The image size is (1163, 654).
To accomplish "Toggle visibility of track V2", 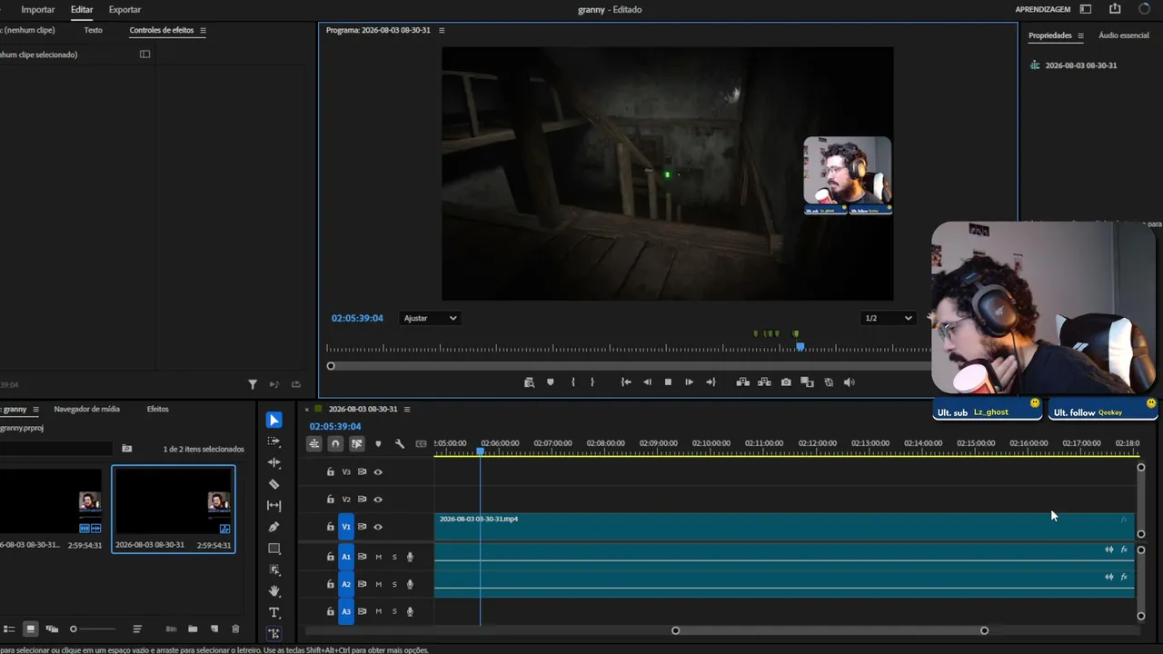I will tap(378, 500).
